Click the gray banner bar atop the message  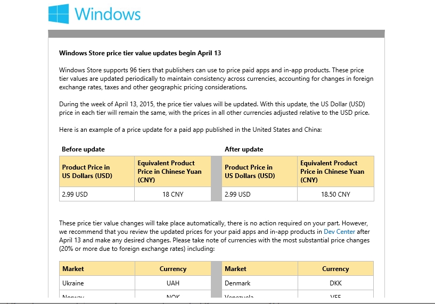216,34
